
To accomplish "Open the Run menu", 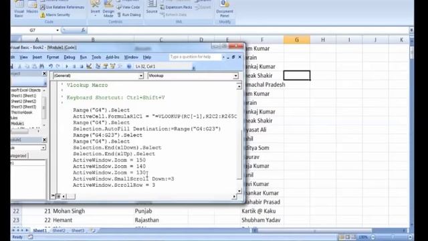I will click(83, 57).
